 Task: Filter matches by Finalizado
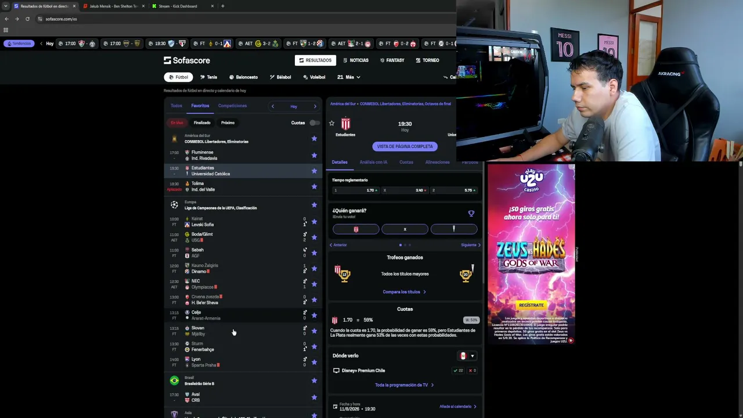tap(202, 122)
